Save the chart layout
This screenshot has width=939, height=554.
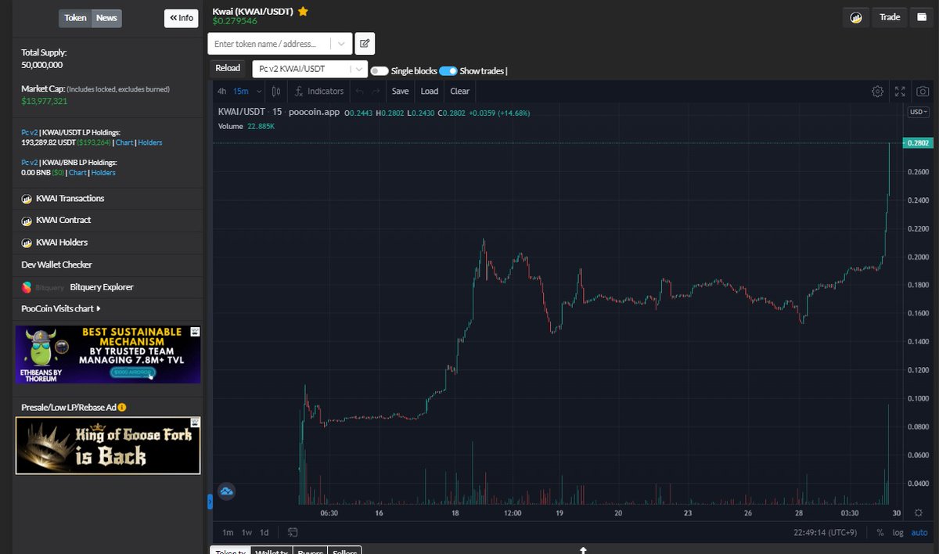point(400,91)
